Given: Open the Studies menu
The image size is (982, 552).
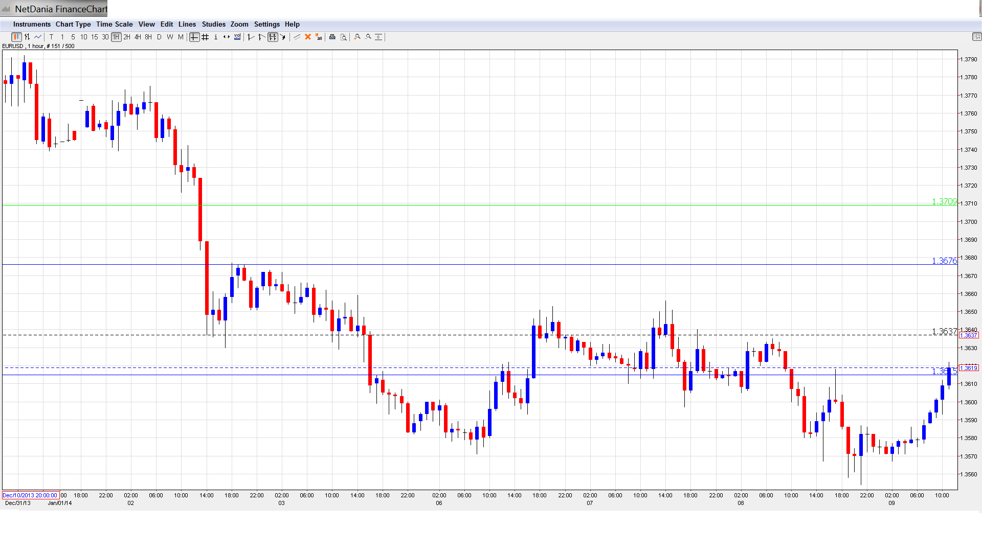Looking at the screenshot, I should 213,24.
